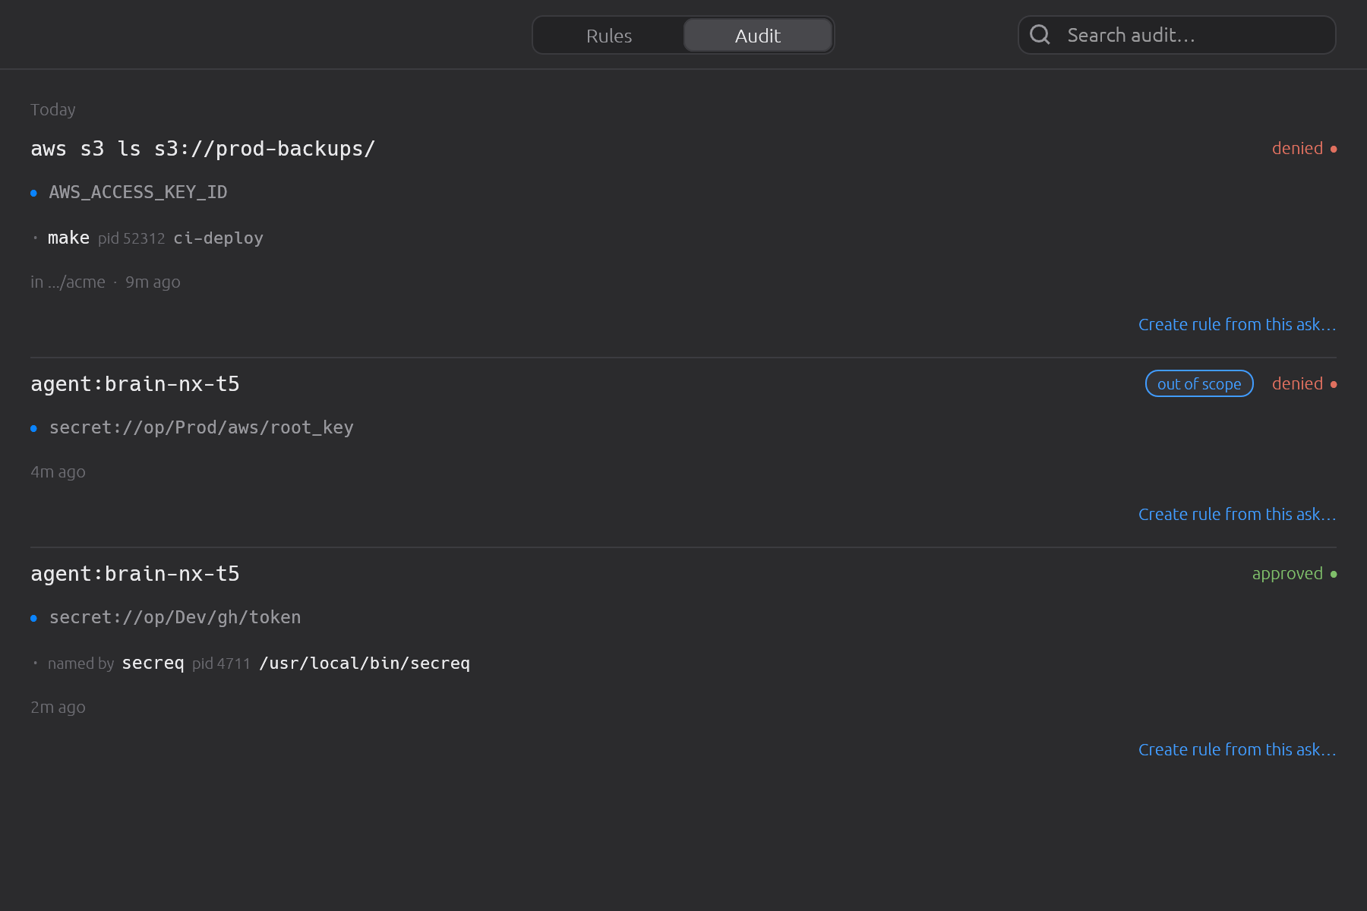Click red denied dot next to out of scope

pyautogui.click(x=1334, y=384)
